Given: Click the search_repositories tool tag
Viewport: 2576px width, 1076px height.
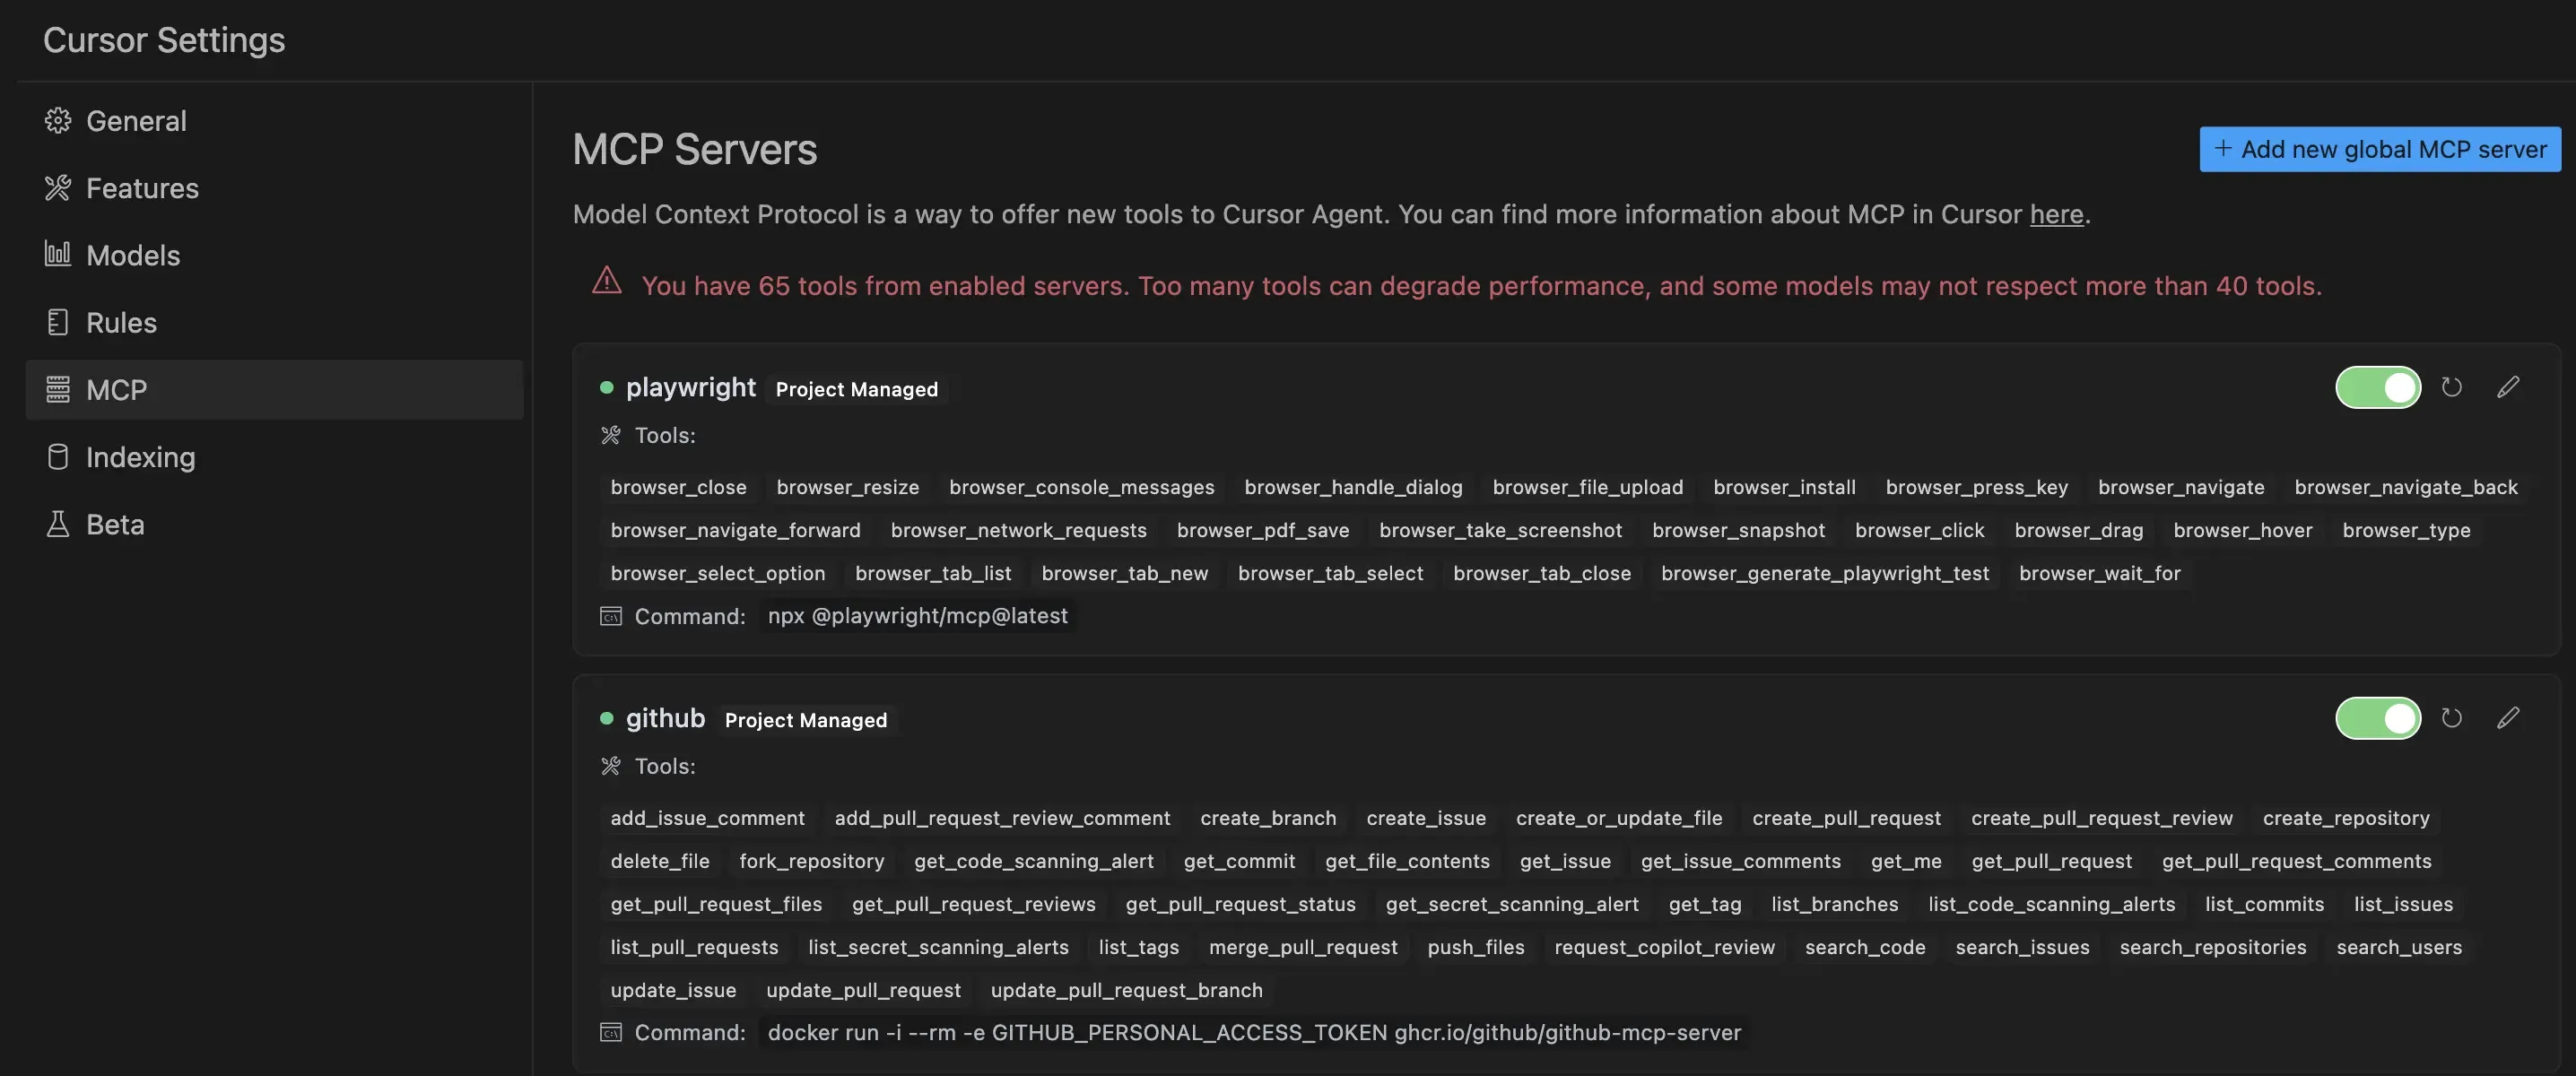Looking at the screenshot, I should [x=2212, y=947].
